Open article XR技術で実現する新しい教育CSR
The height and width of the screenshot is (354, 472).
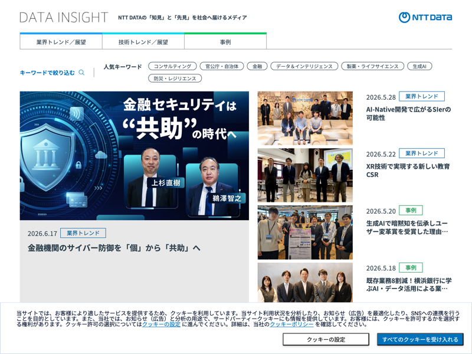(408, 171)
